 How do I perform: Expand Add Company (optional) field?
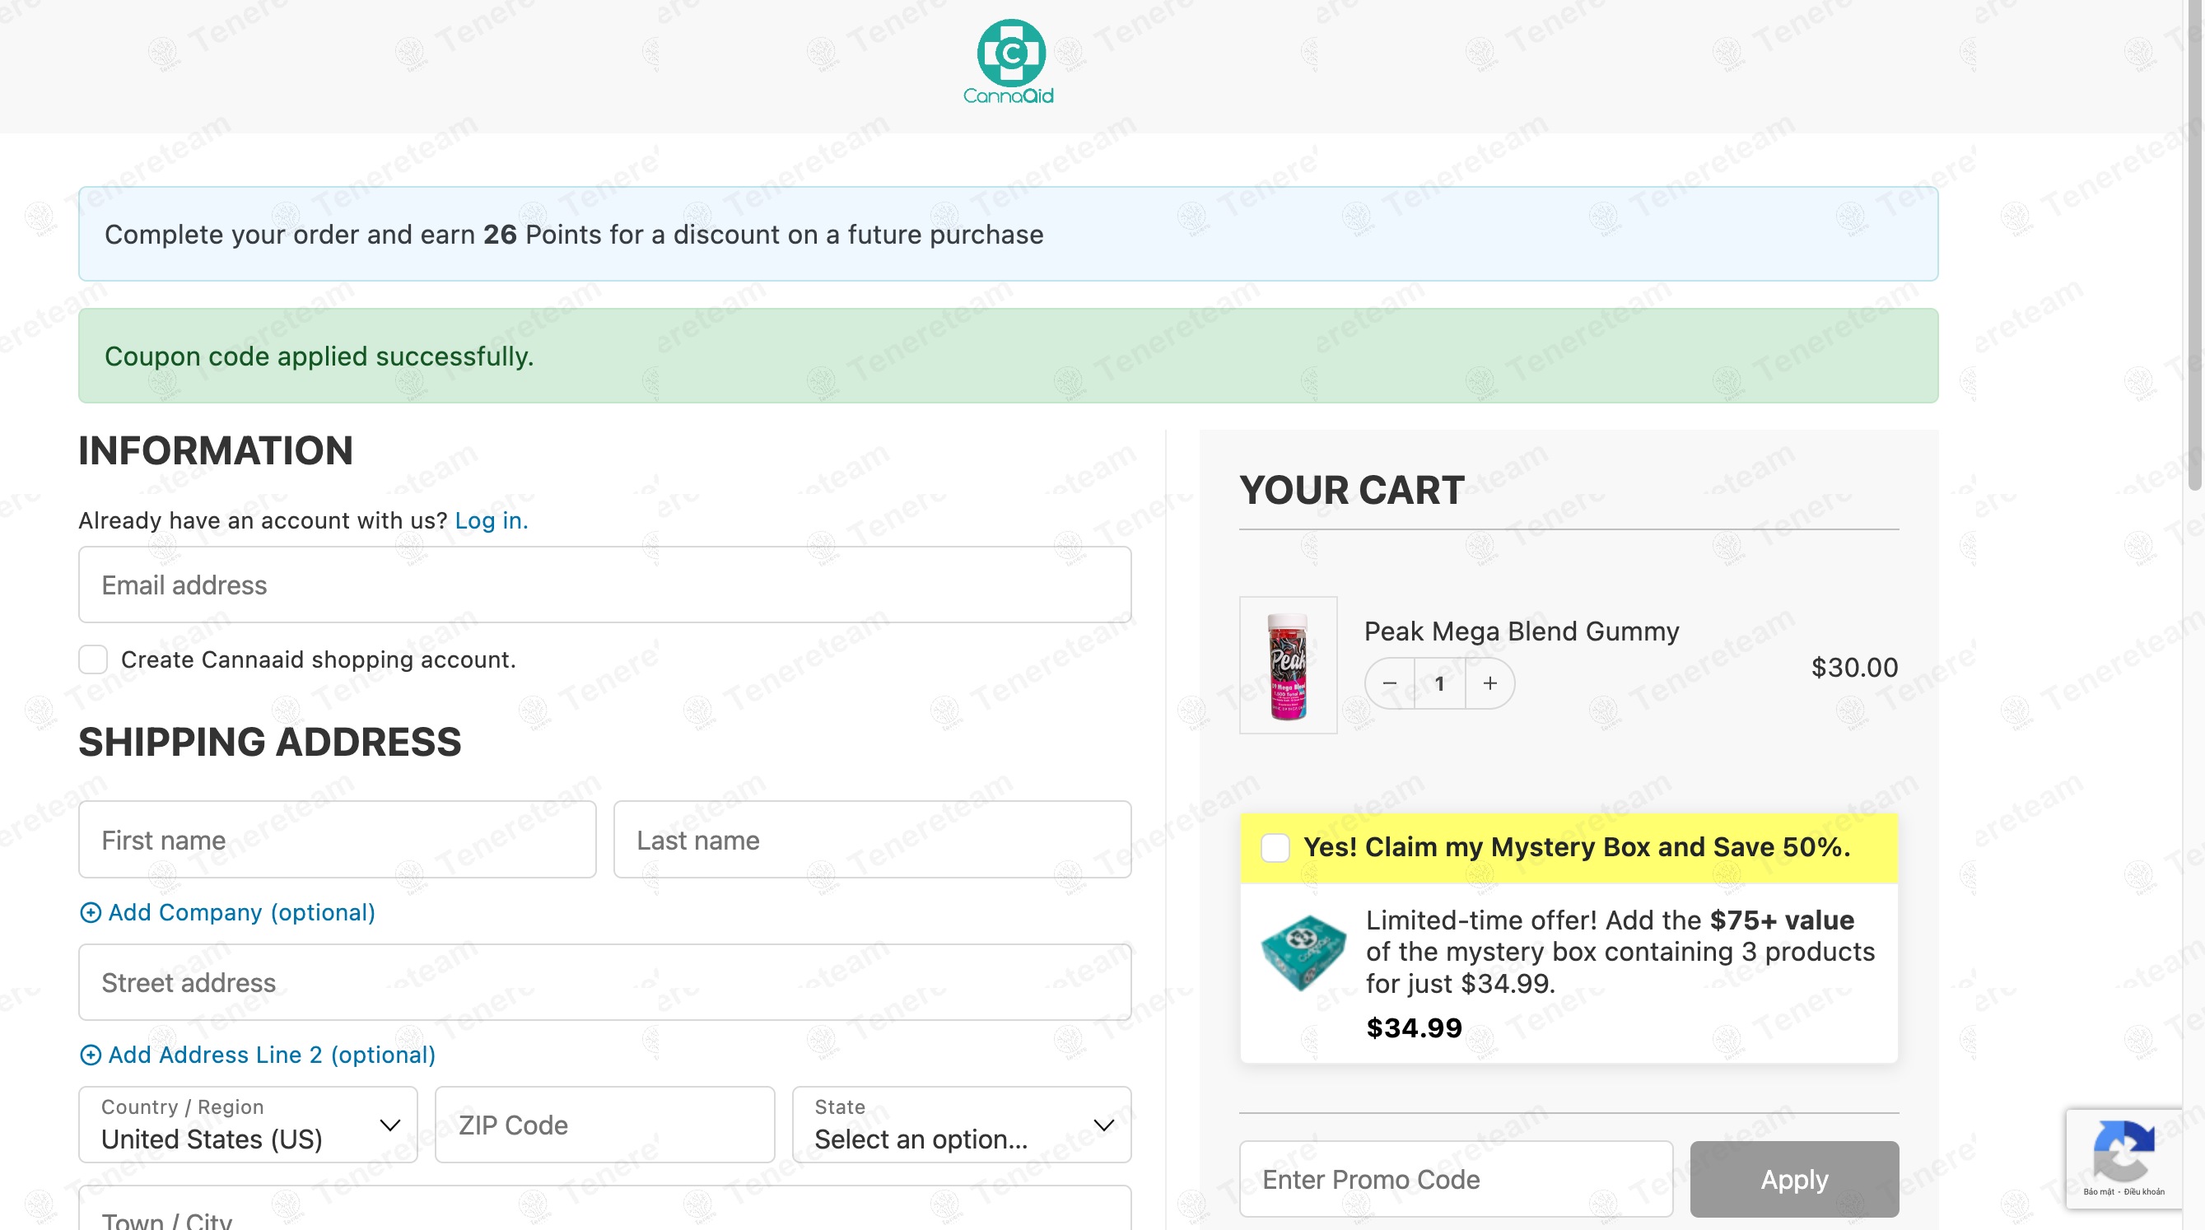click(x=241, y=912)
